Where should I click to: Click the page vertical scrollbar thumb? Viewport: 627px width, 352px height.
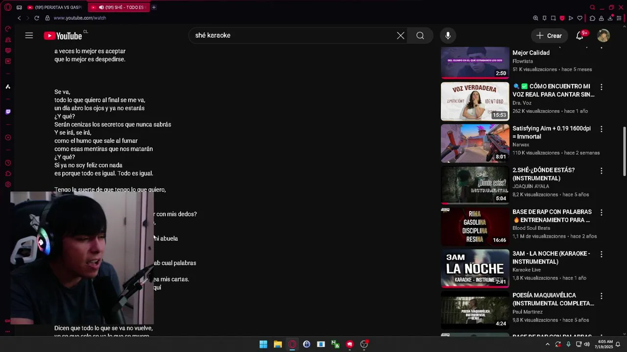625,152
